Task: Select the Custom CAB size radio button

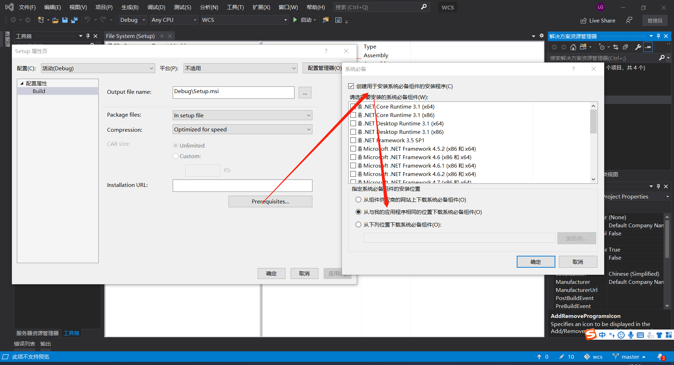Action: click(176, 156)
